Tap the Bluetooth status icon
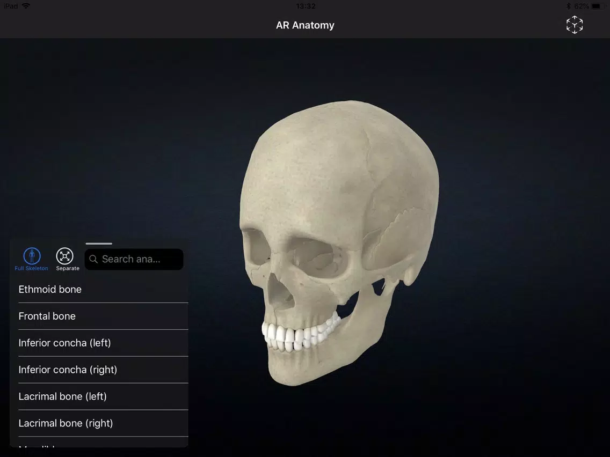This screenshot has height=457, width=610. point(568,6)
